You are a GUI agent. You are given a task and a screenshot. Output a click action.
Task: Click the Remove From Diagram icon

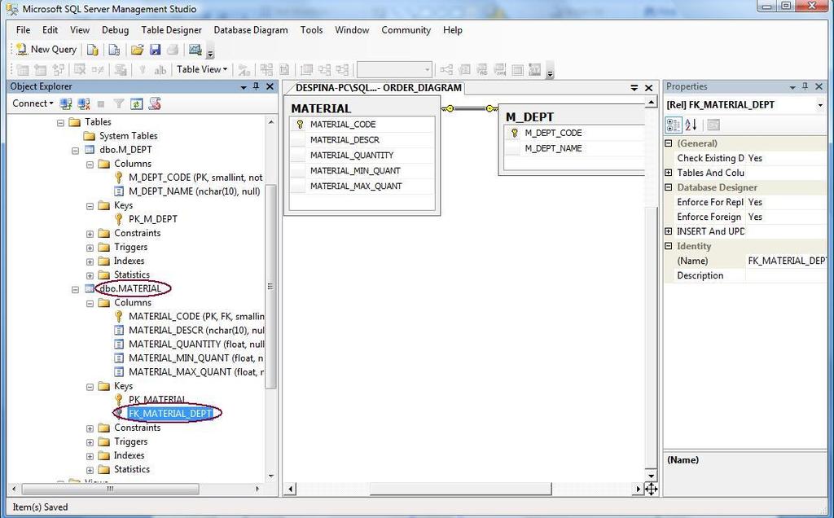tap(98, 70)
